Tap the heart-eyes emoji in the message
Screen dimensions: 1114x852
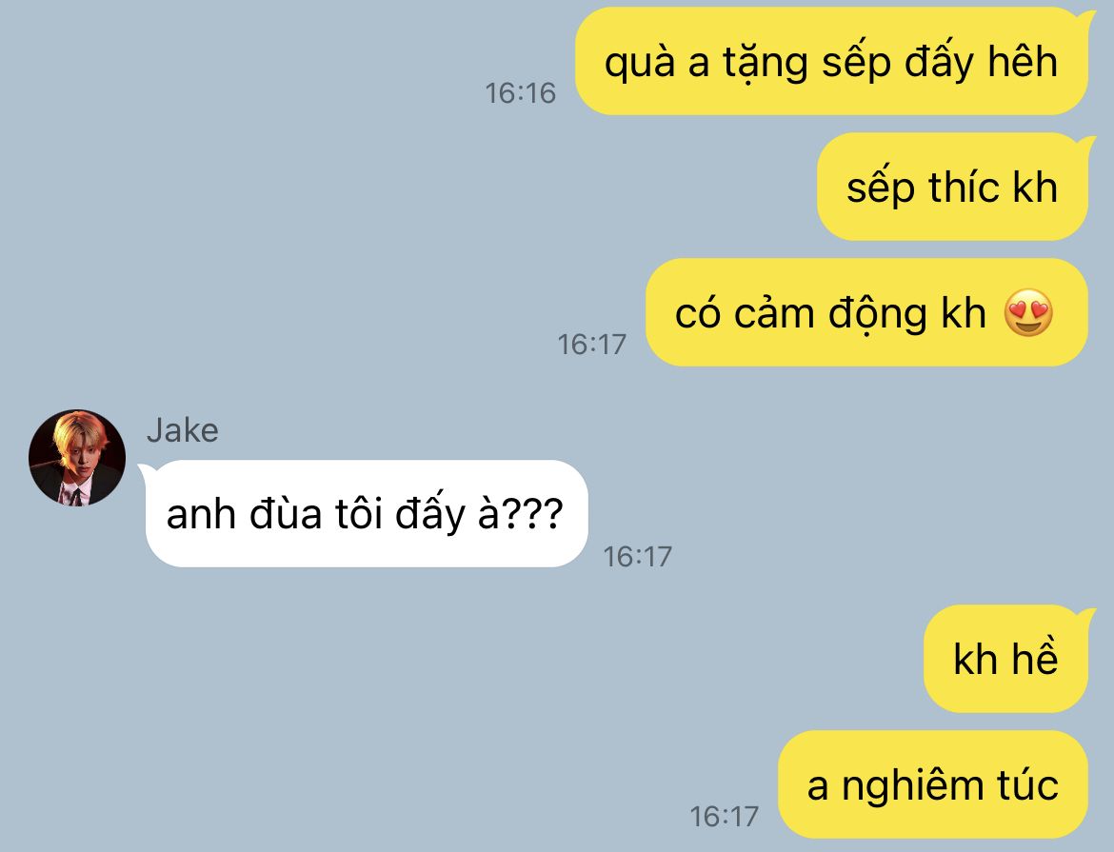1028,312
